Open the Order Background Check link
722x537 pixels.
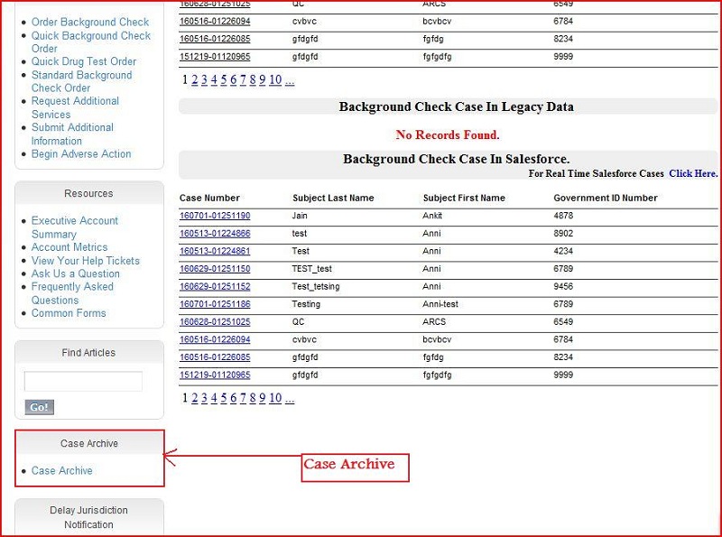tap(89, 22)
